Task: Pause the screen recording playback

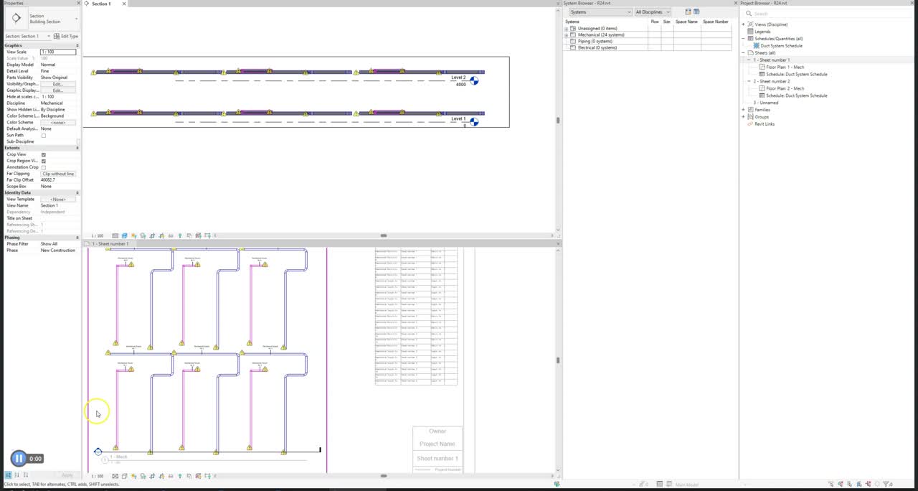Action: 18,458
